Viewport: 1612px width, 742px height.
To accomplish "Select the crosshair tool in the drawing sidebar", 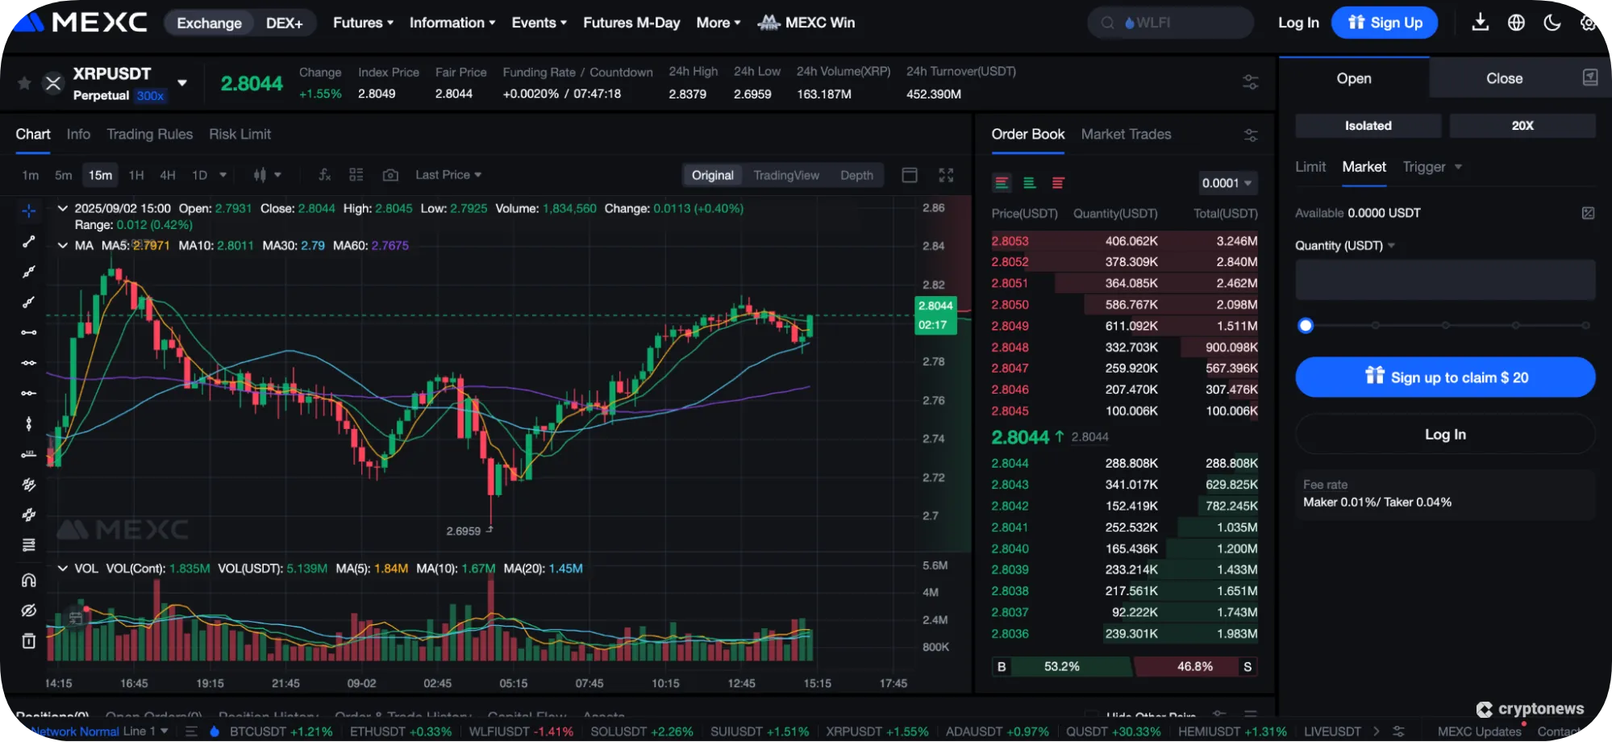I will 28,210.
